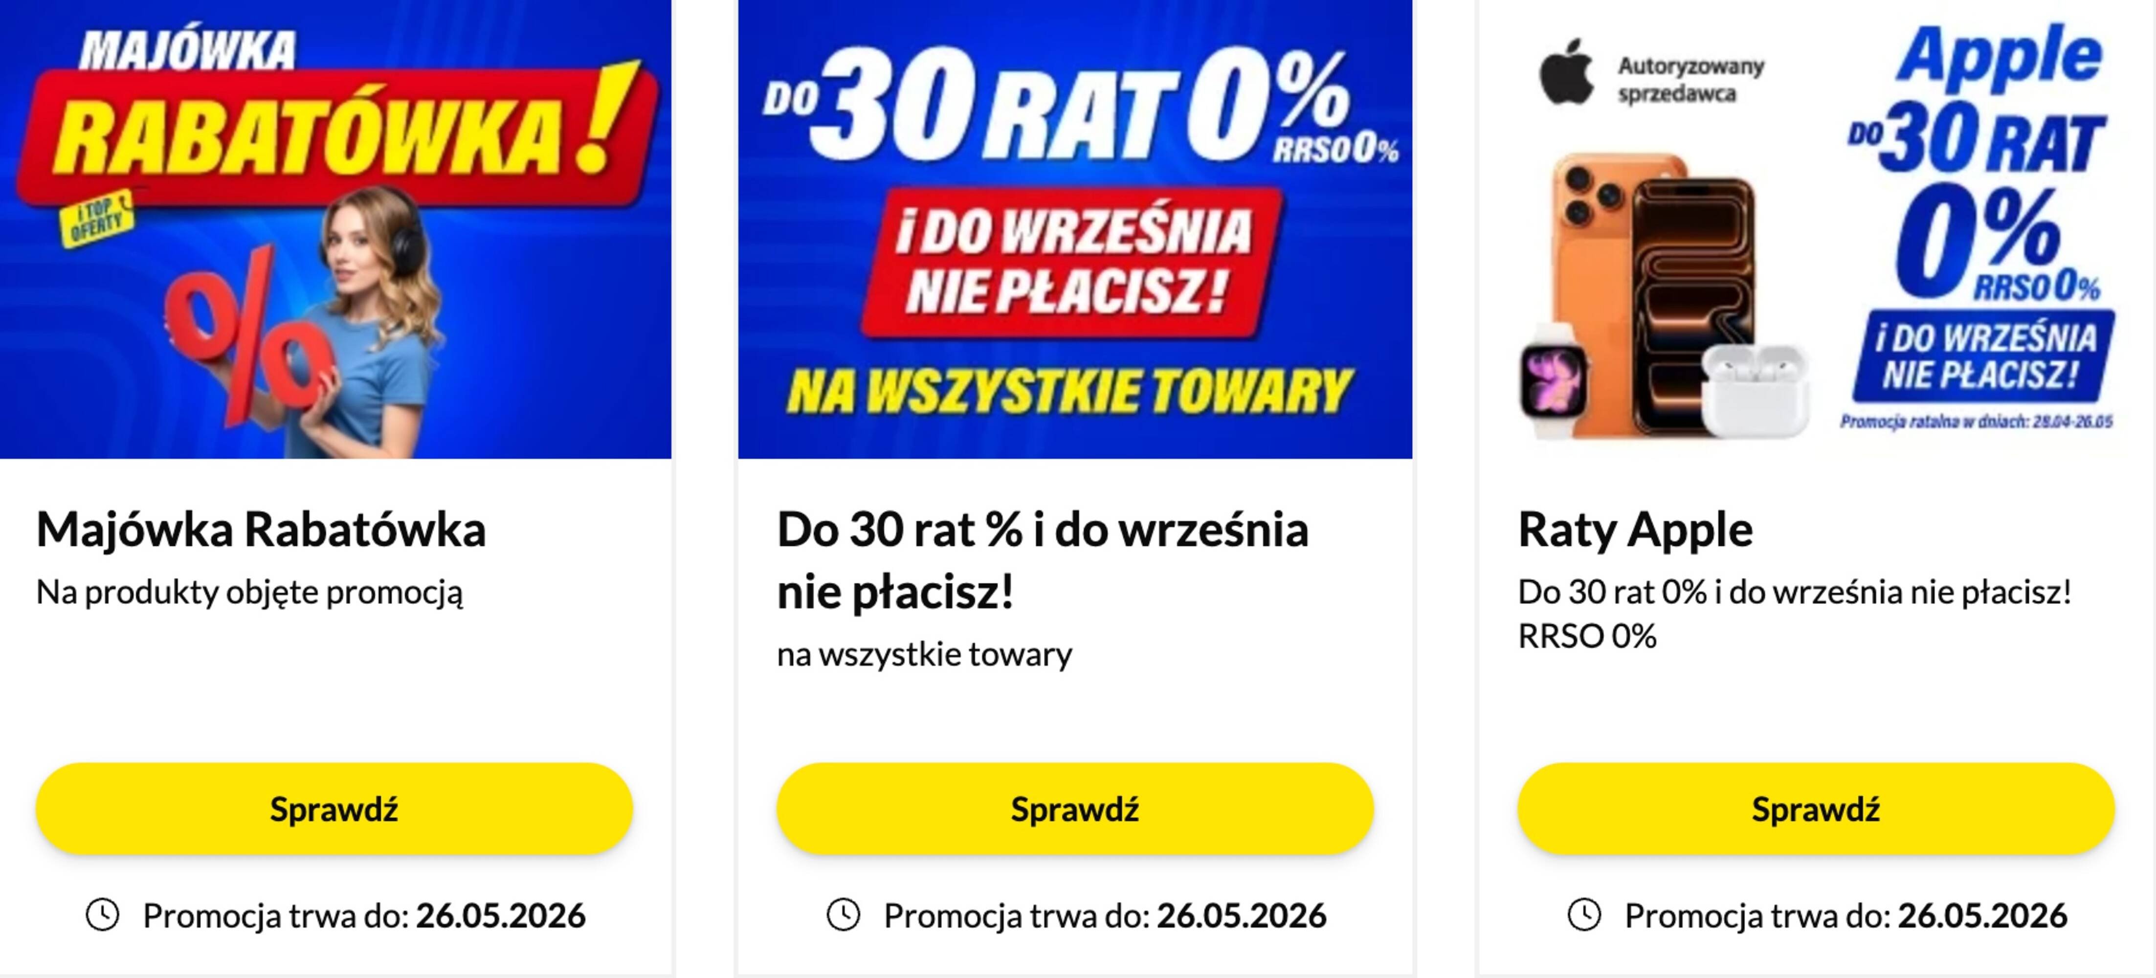Open the 'Raty Apple' title link
This screenshot has width=2156, height=978.
click(x=1635, y=530)
